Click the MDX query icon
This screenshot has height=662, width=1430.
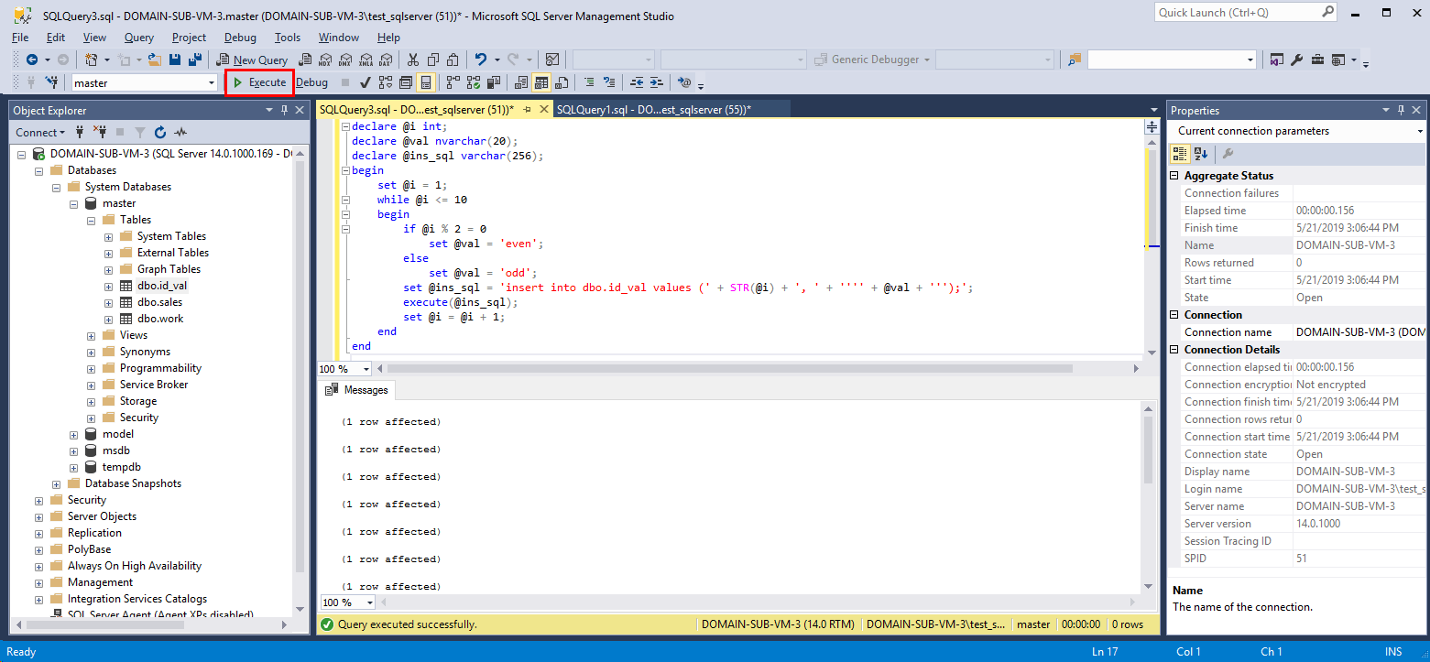coord(324,60)
